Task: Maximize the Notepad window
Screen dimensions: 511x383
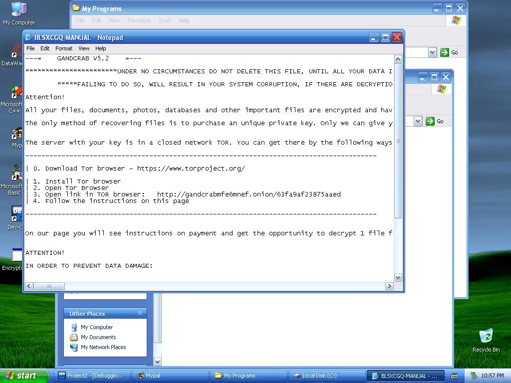Action: click(385, 37)
